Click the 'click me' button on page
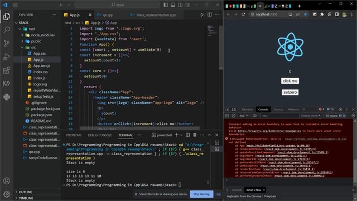The image size is (357, 201). [290, 81]
